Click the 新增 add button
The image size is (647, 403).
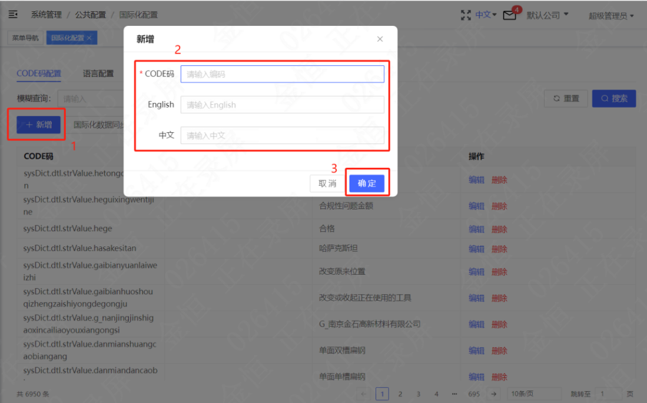point(38,125)
